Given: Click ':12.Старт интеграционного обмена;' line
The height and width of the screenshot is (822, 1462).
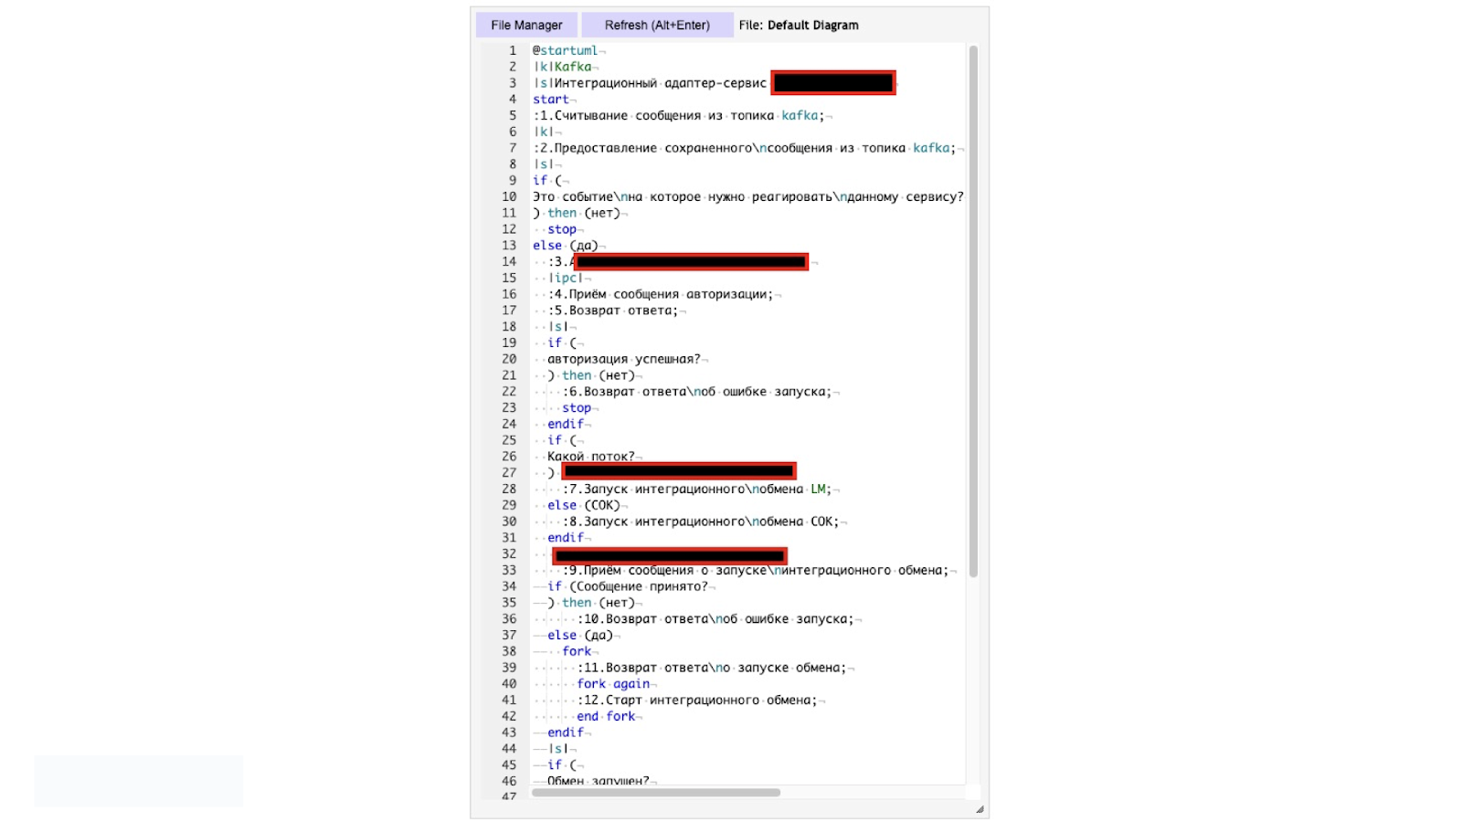Looking at the screenshot, I should point(697,701).
